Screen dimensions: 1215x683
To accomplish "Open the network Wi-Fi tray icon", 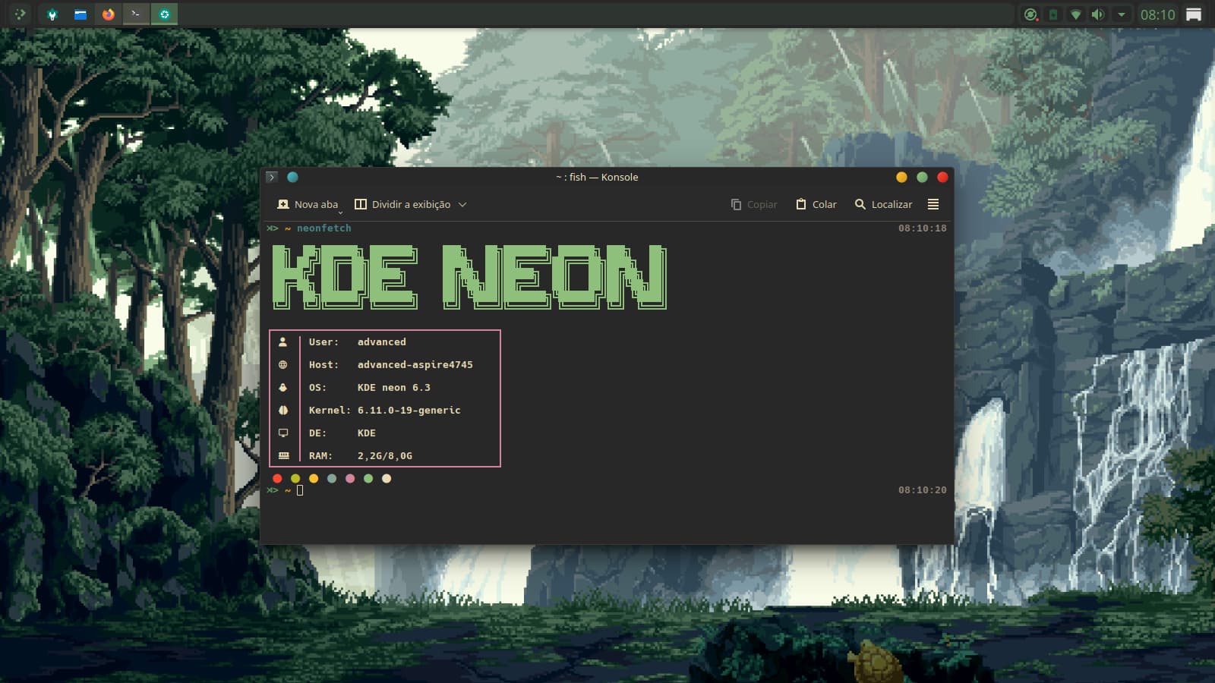I will (x=1075, y=14).
